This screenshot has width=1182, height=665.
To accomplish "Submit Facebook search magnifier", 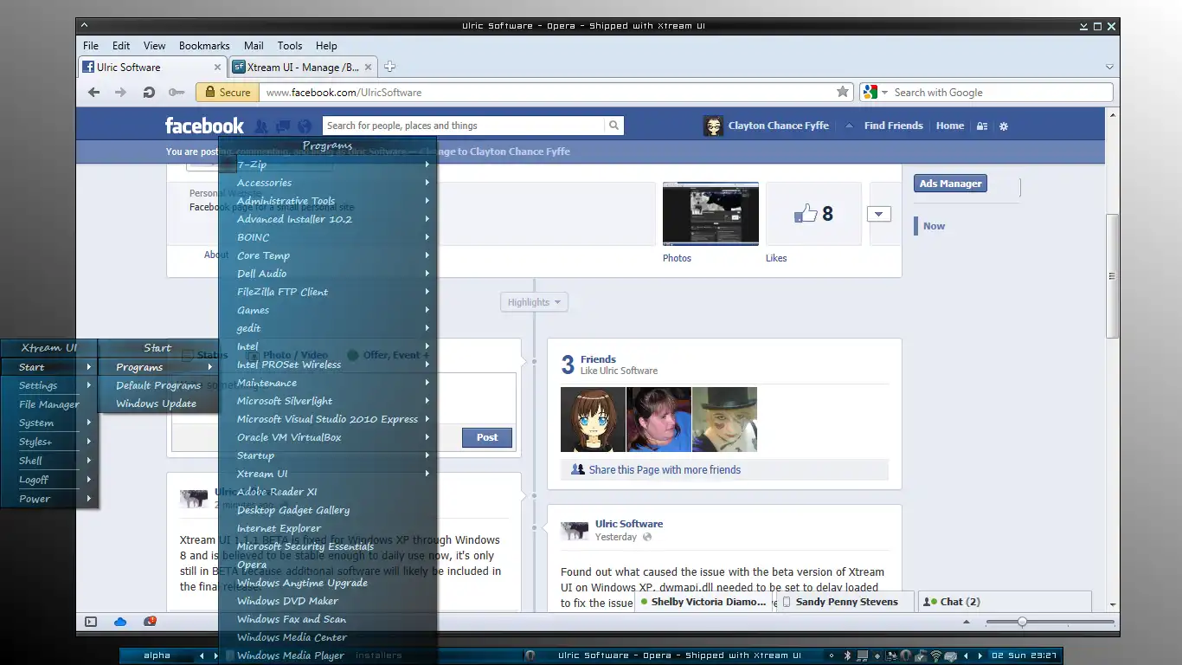I will (x=613, y=126).
